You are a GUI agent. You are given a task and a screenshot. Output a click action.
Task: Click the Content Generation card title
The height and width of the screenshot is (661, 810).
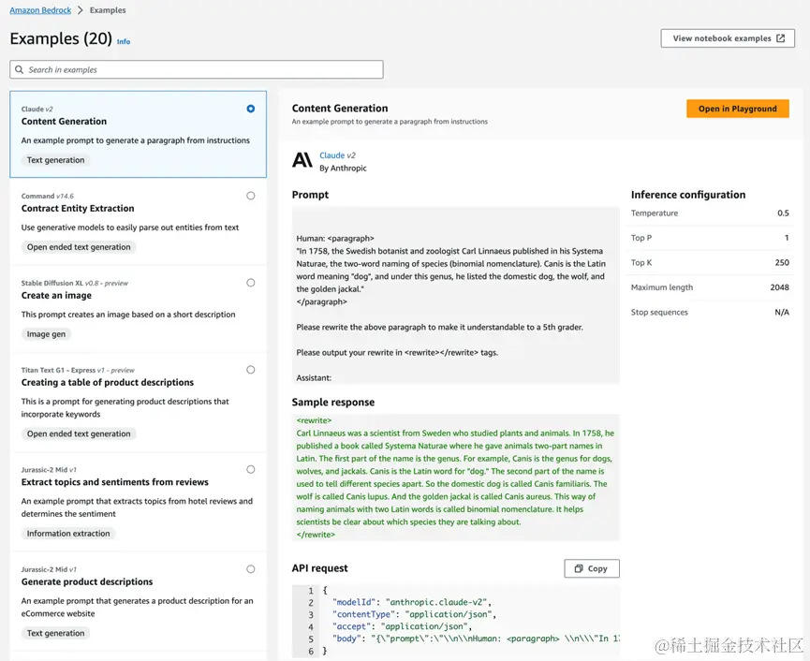click(64, 122)
